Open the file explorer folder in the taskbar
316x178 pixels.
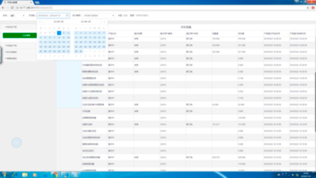click(x=25, y=175)
